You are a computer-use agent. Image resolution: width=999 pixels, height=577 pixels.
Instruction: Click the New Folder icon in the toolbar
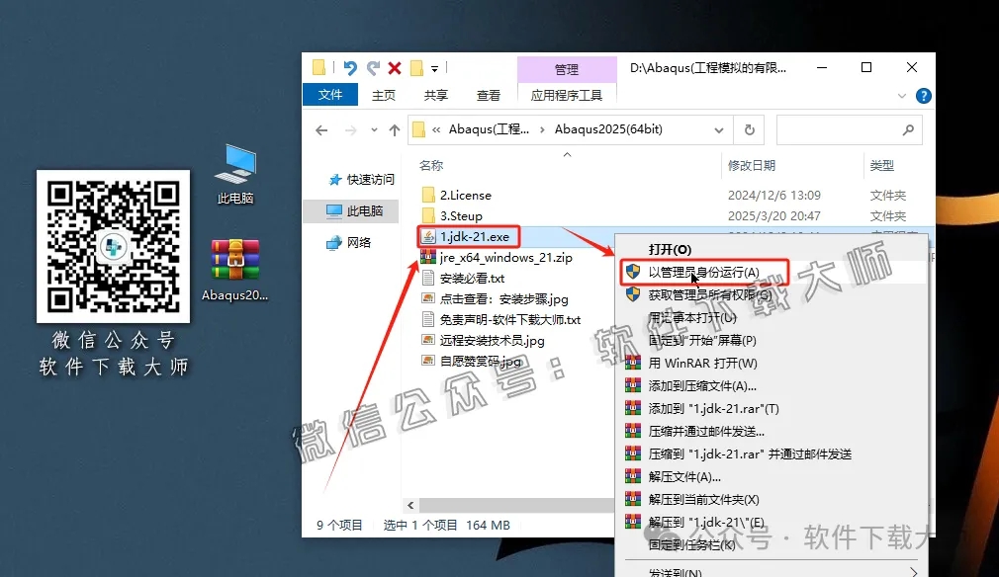(x=415, y=67)
